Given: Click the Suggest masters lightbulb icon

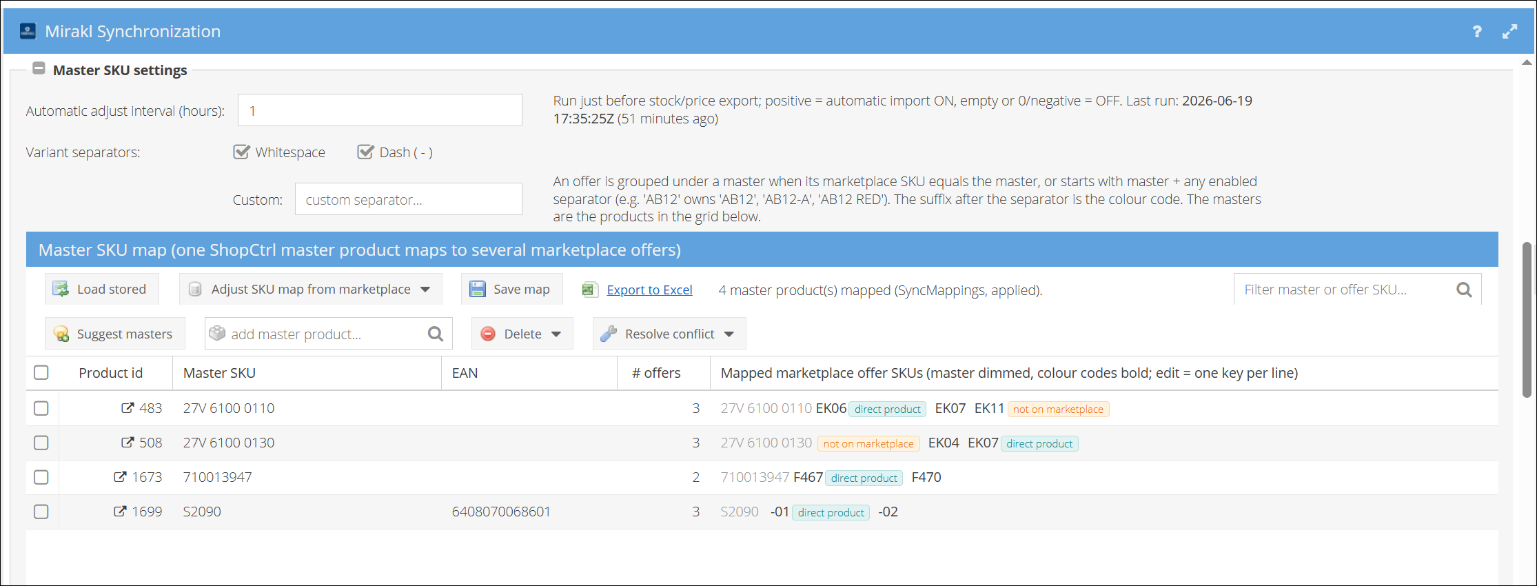Looking at the screenshot, I should [61, 334].
